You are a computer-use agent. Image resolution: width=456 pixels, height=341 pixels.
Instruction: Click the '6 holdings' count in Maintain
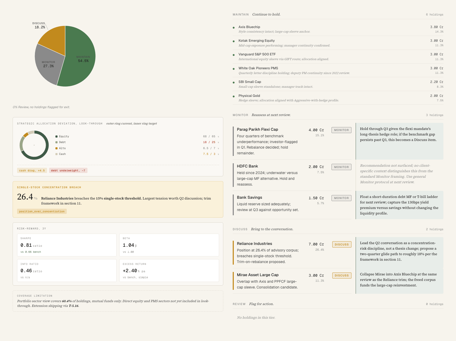click(434, 14)
